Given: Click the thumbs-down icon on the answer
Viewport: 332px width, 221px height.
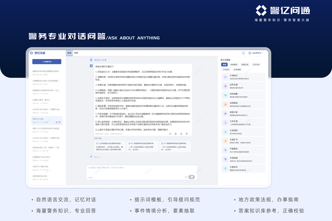Looking at the screenshot, I should point(187,134).
